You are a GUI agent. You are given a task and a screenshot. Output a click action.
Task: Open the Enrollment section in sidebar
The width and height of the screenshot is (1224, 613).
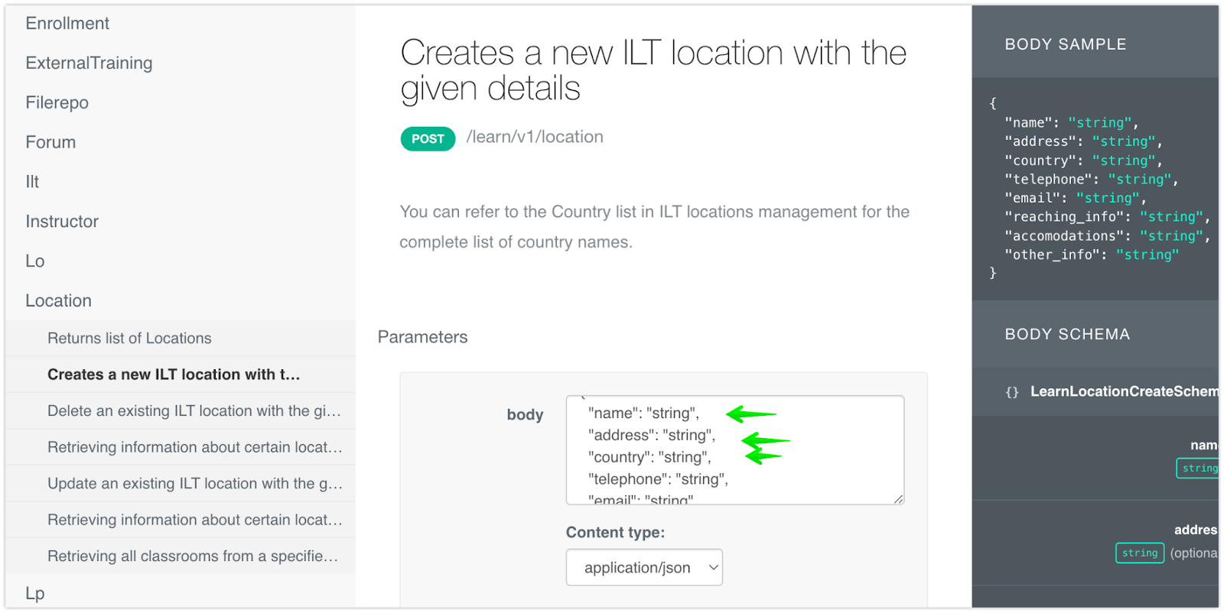pyautogui.click(x=67, y=24)
